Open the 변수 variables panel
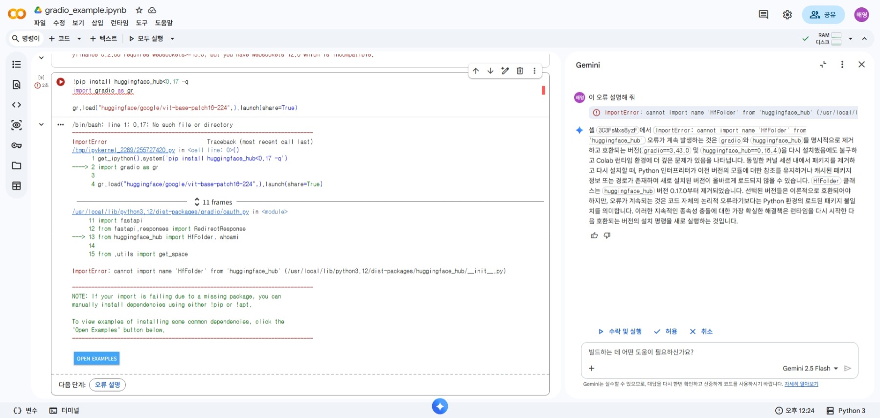The height and width of the screenshot is (418, 880). coord(25,411)
